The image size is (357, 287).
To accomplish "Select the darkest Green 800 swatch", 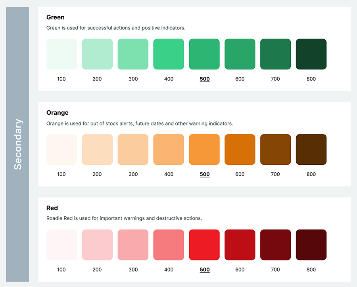I will (x=311, y=54).
